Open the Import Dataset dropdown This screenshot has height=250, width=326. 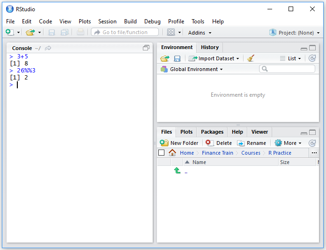click(x=214, y=58)
